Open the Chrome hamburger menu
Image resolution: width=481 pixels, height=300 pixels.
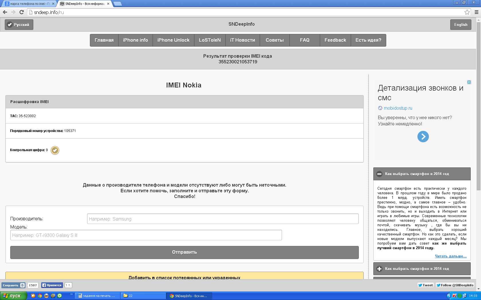(x=477, y=12)
